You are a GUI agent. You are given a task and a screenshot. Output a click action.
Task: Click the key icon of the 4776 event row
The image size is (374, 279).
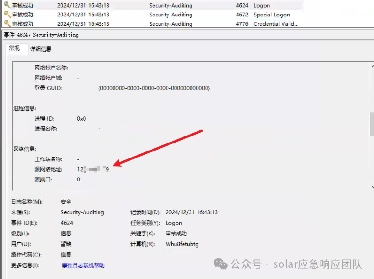pos(7,23)
